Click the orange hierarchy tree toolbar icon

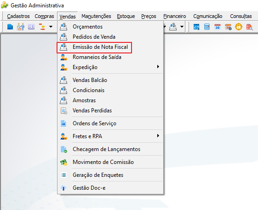42,27
